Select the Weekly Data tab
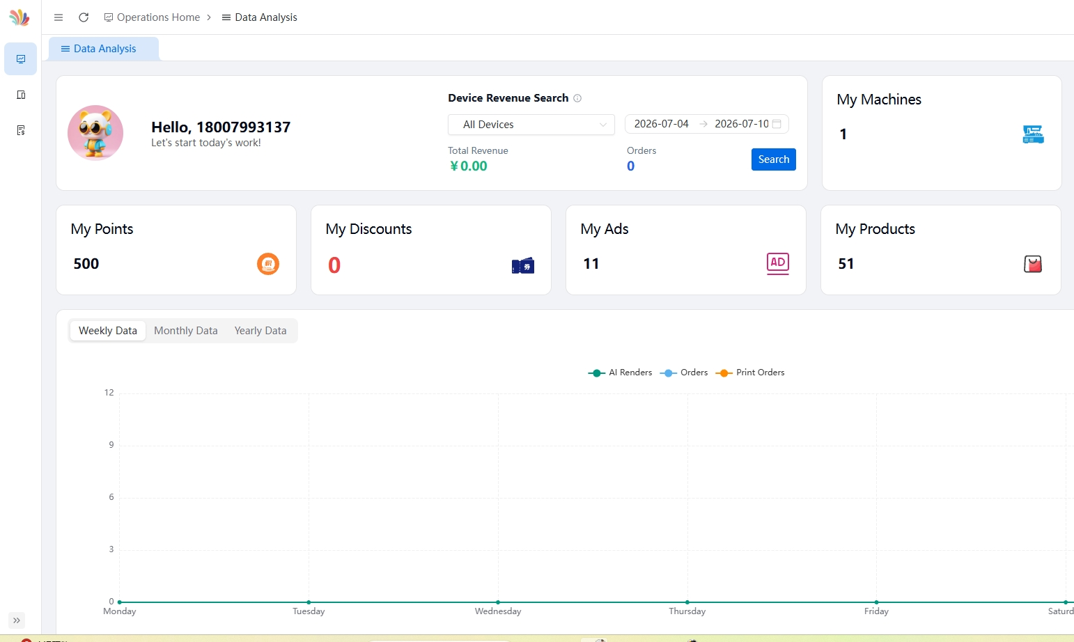Viewport: 1074px width, 642px height. pyautogui.click(x=108, y=331)
